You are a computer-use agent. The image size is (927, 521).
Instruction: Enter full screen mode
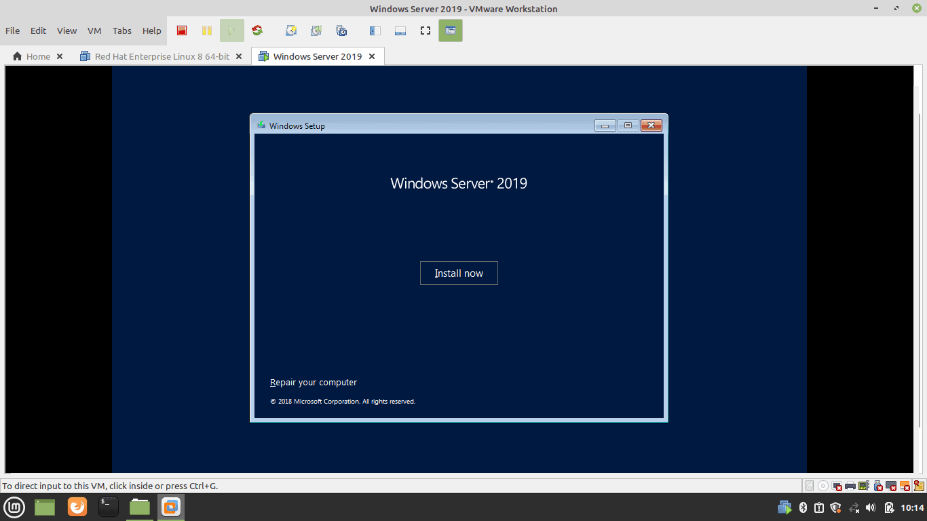425,31
